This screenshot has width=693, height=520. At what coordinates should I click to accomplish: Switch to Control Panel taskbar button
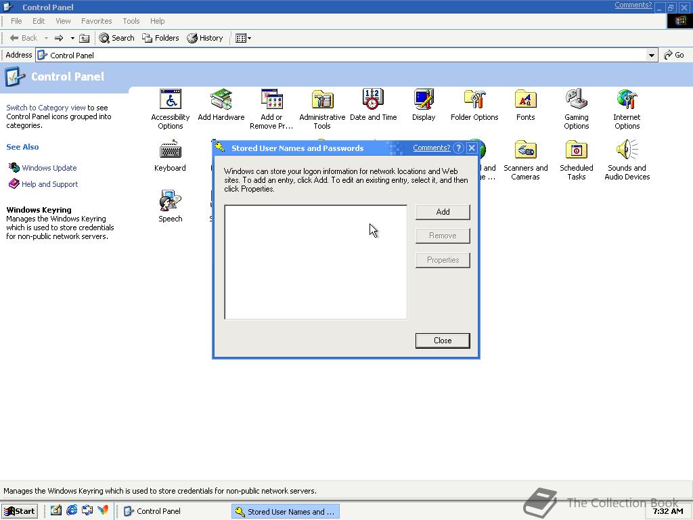pyautogui.click(x=174, y=511)
